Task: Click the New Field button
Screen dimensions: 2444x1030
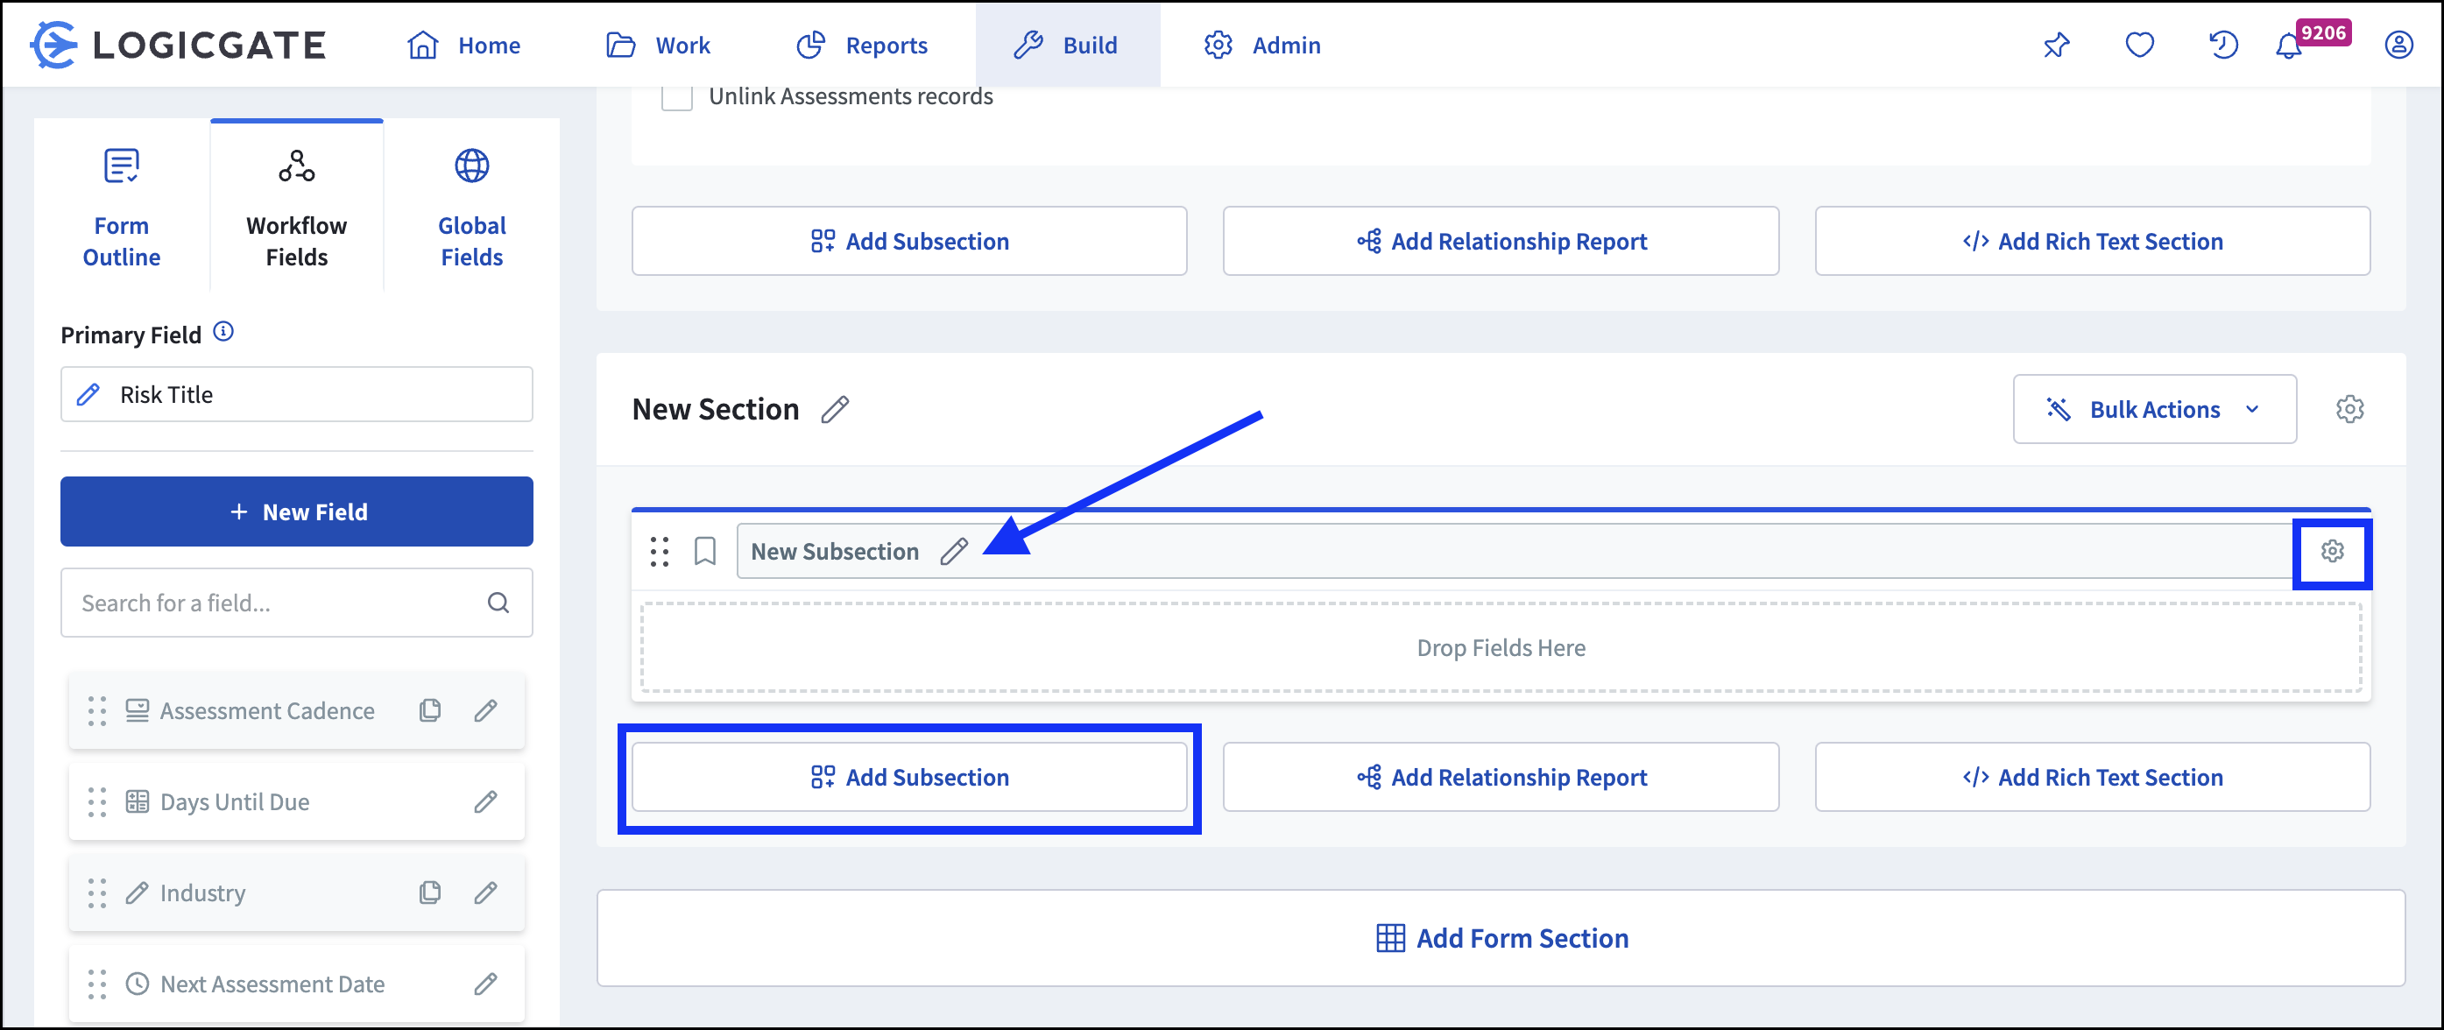Action: [x=297, y=511]
